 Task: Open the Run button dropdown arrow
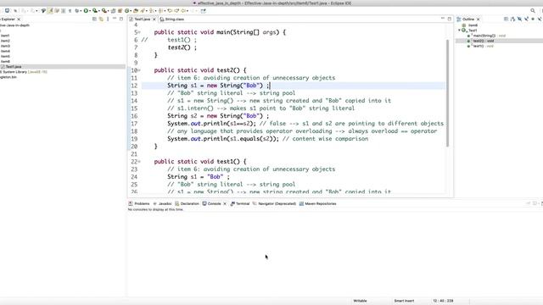(x=90, y=11)
